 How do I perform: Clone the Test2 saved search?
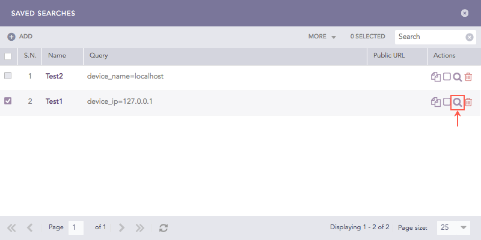[436, 77]
